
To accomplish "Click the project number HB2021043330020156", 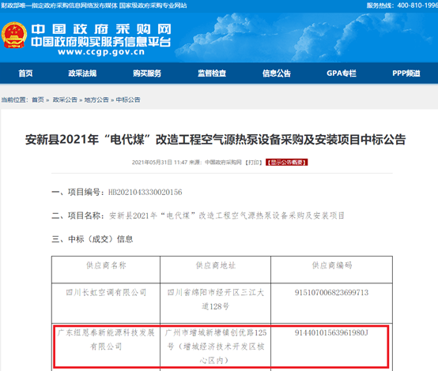I will [145, 192].
